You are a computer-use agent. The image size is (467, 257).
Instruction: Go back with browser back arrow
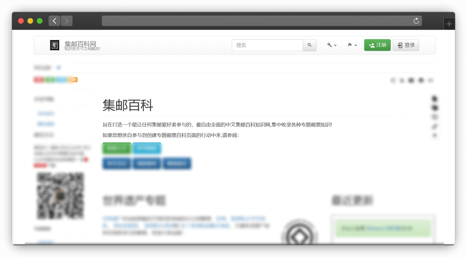tap(55, 21)
